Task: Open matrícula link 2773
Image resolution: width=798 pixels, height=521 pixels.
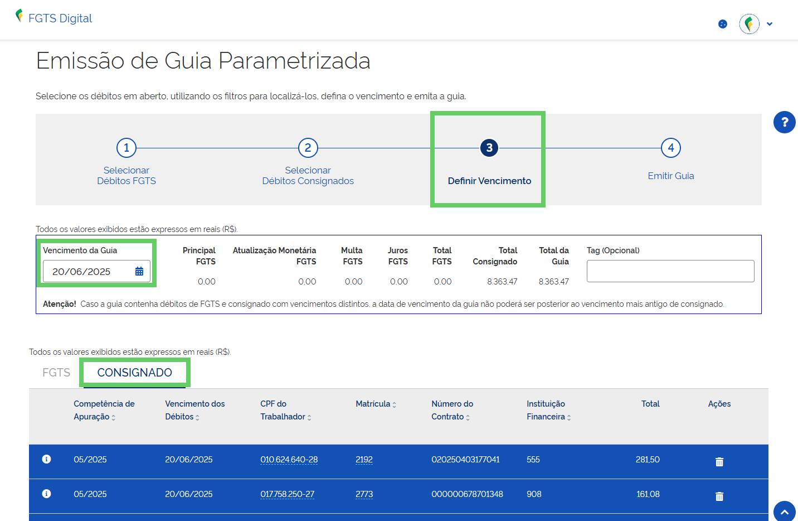Action: [364, 494]
